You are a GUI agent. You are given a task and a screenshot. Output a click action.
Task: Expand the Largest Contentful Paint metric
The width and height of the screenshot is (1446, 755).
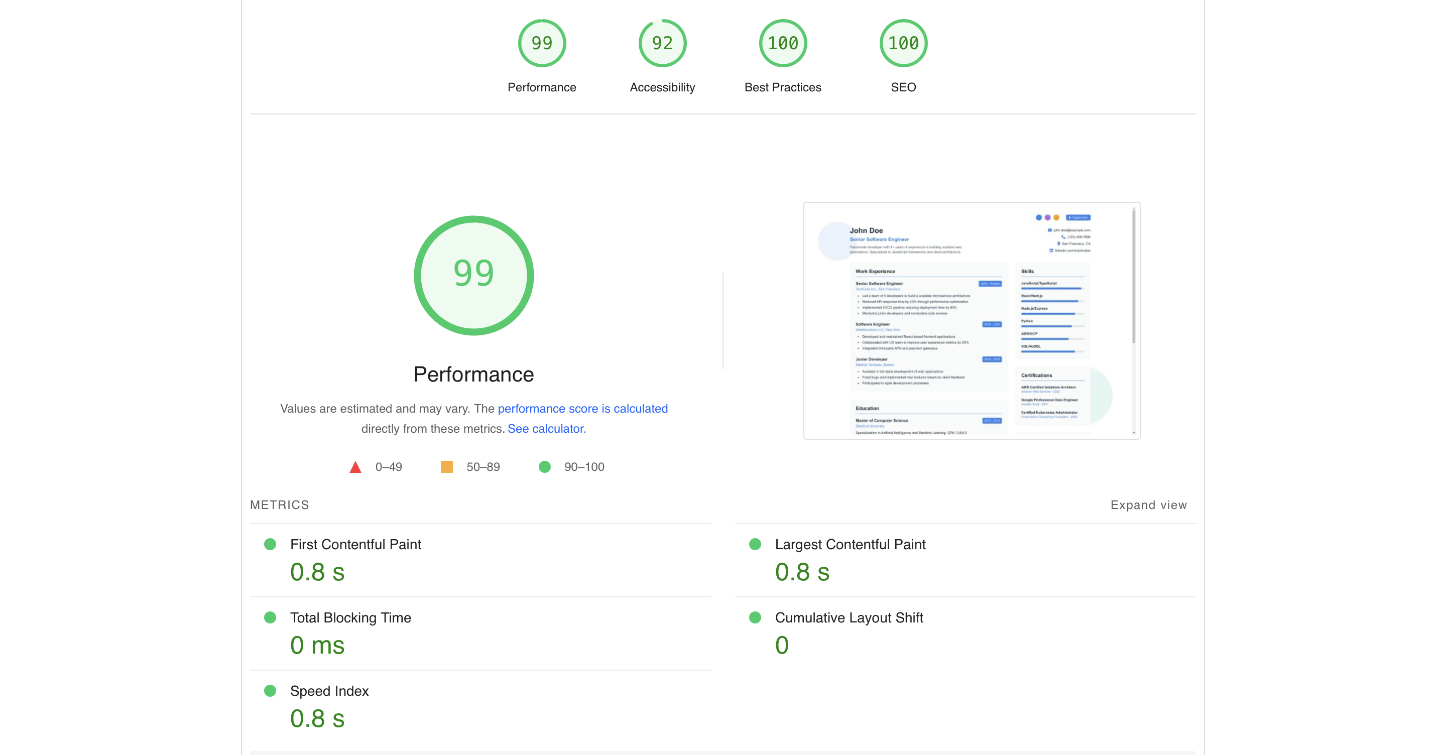coord(850,545)
